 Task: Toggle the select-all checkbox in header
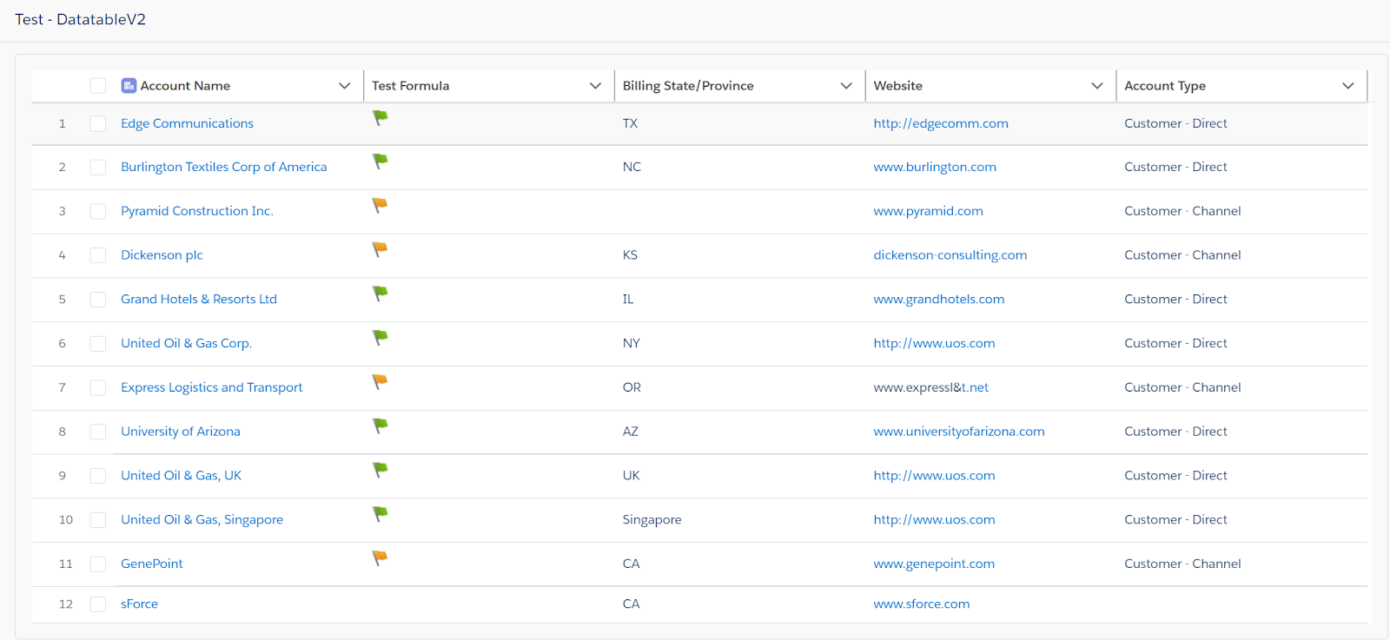pyautogui.click(x=98, y=86)
